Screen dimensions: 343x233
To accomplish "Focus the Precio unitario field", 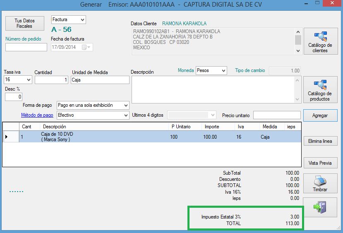I will (x=277, y=115).
